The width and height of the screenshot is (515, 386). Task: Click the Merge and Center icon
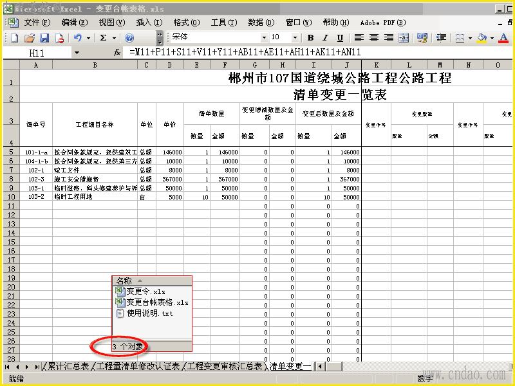404,38
